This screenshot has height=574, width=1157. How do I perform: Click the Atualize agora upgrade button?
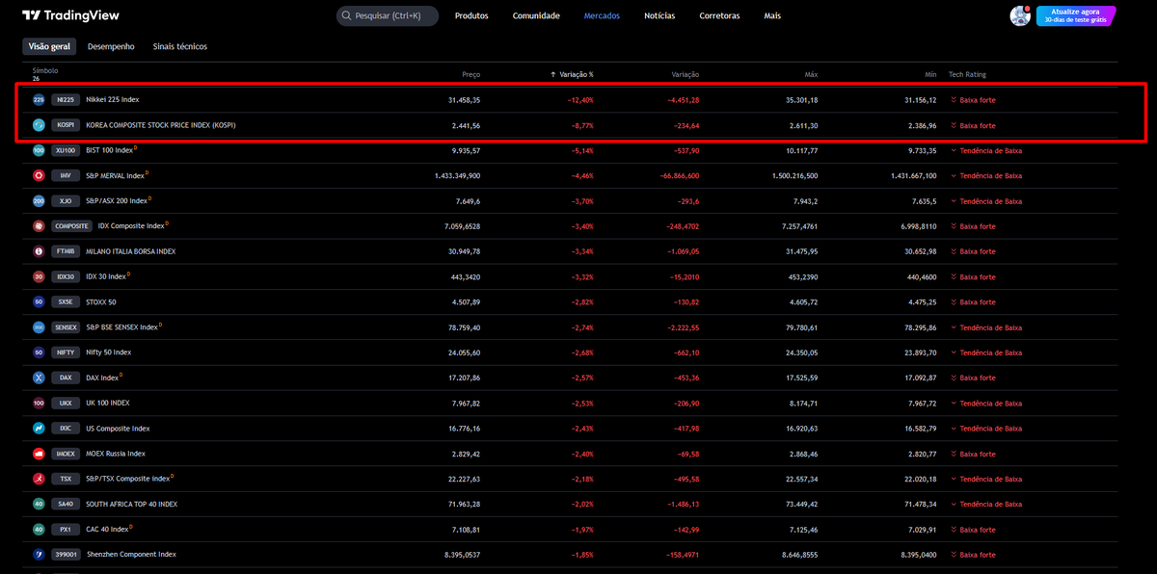[1076, 15]
